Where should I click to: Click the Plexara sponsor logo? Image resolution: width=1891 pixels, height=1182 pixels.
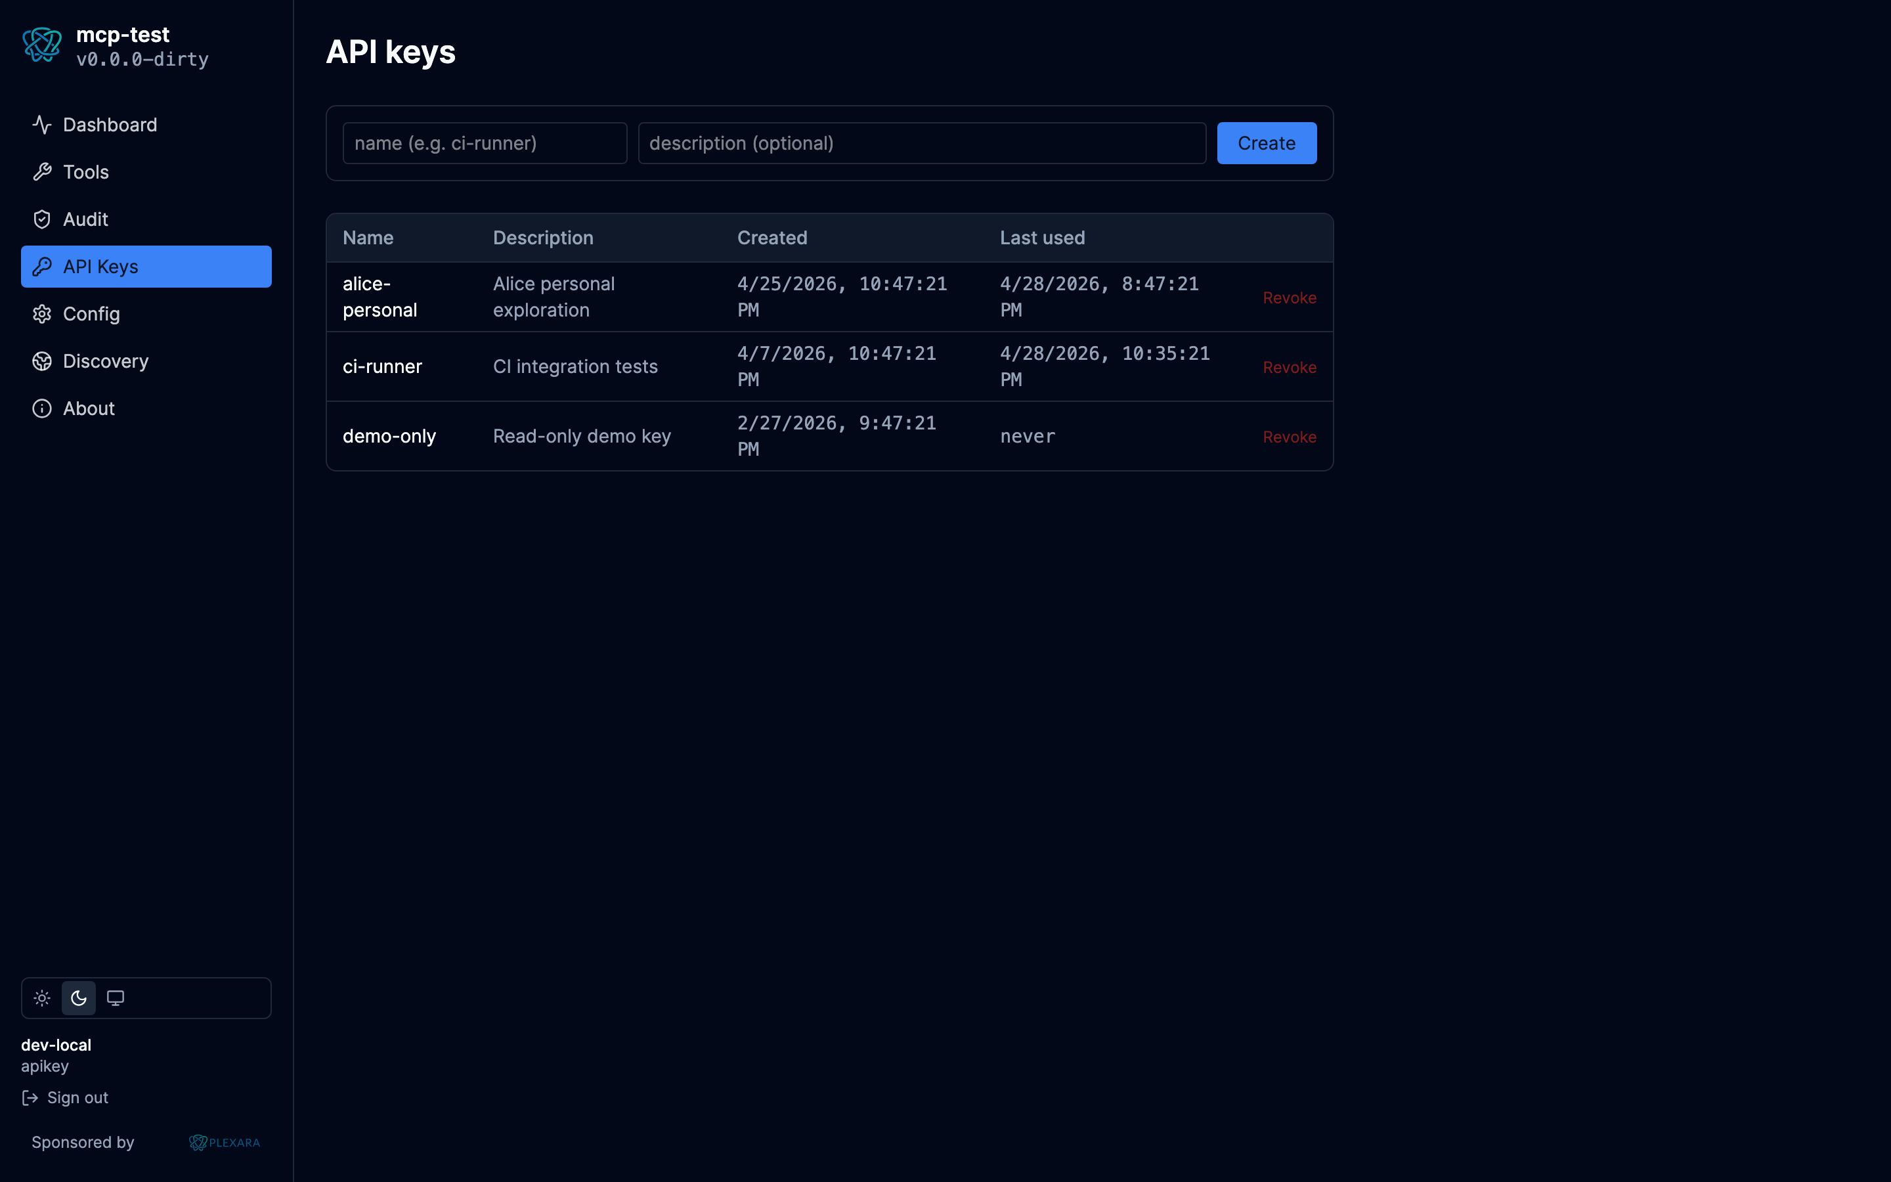tap(223, 1142)
